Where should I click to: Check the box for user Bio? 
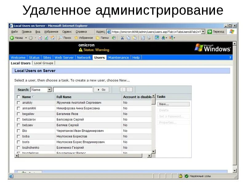click(18, 131)
